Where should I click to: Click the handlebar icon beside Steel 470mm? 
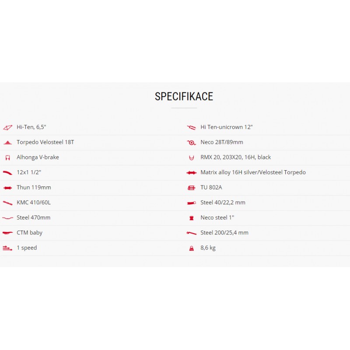[x=7, y=218]
